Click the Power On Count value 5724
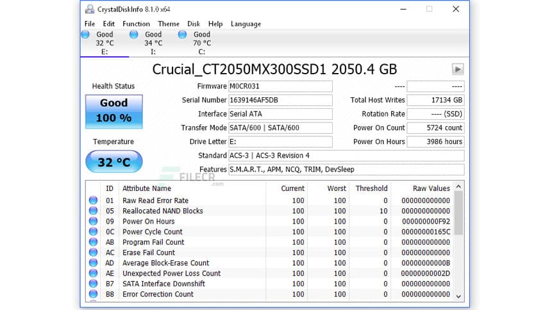536x310 pixels. 435,127
